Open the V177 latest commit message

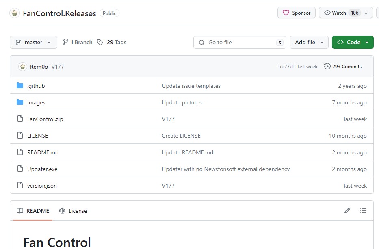(x=58, y=67)
